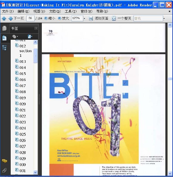Collapse the bookmarks panel with arrow button
The image size is (173, 177).
pos(36,28)
